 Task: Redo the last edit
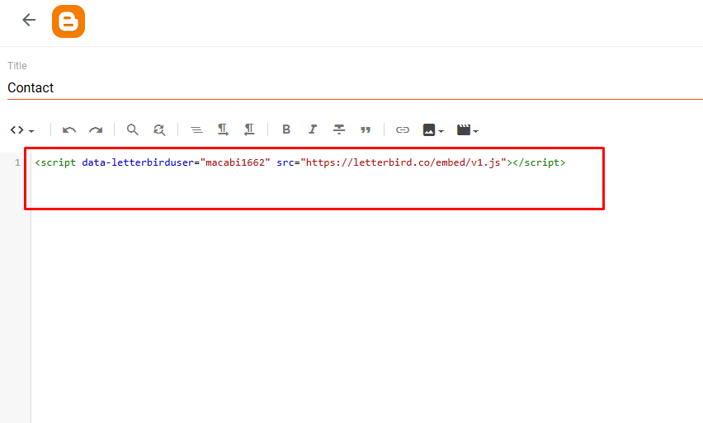(x=96, y=130)
